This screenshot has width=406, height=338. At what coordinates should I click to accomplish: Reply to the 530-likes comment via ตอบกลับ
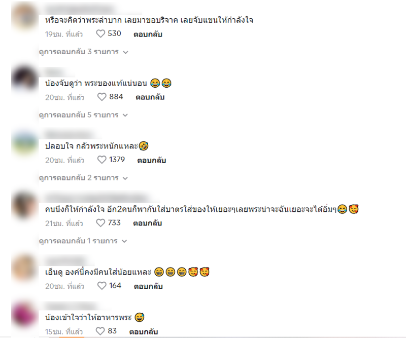(148, 34)
